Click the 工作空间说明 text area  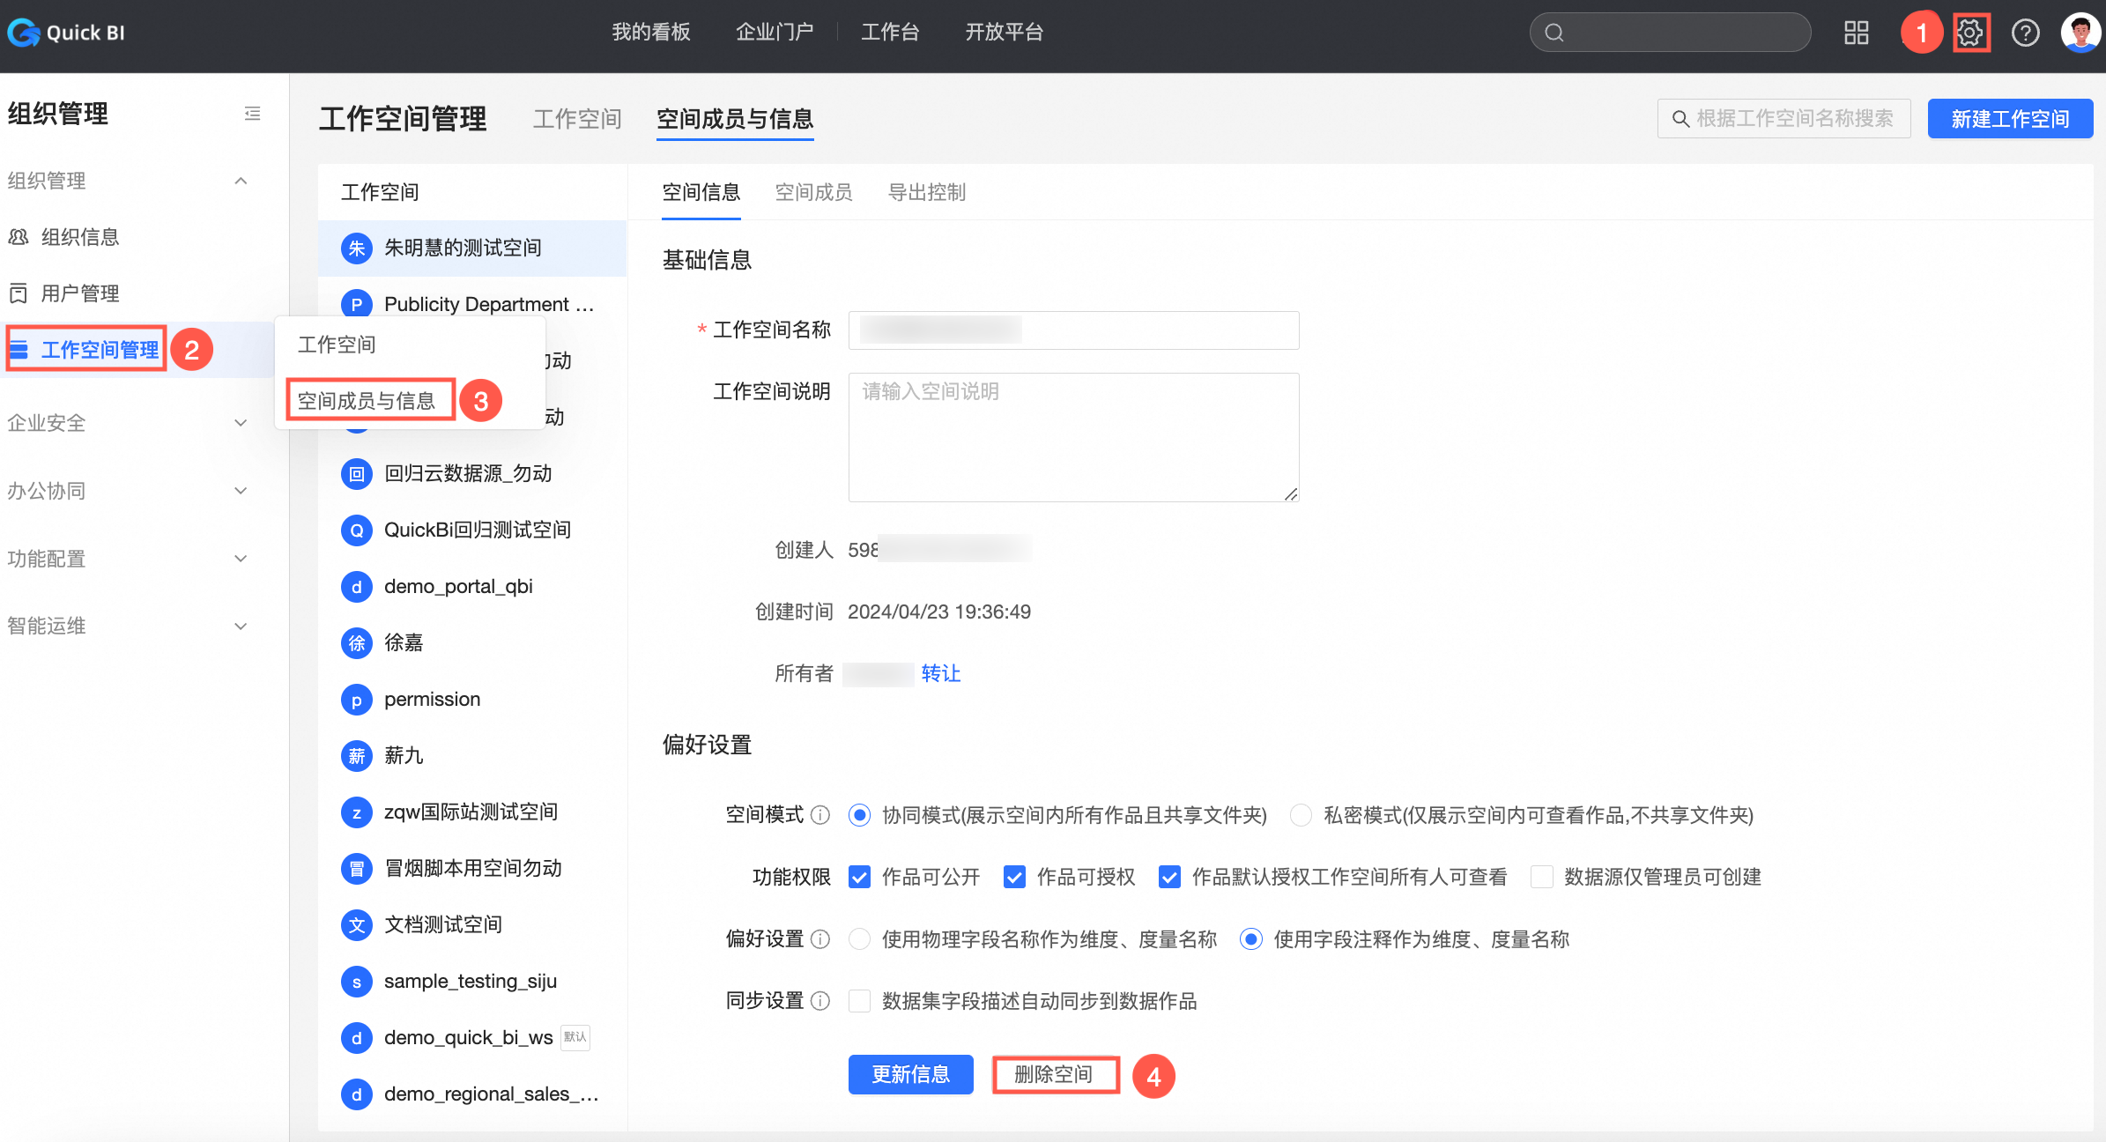[x=1073, y=437]
